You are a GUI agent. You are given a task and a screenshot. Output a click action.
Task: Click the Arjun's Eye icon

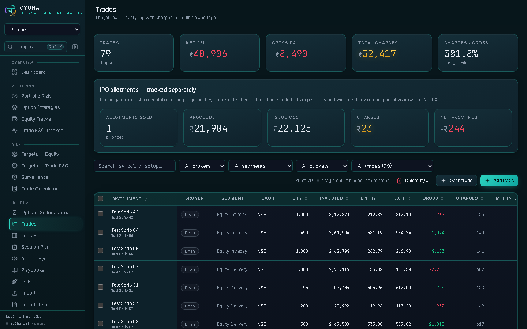pyautogui.click(x=15, y=259)
